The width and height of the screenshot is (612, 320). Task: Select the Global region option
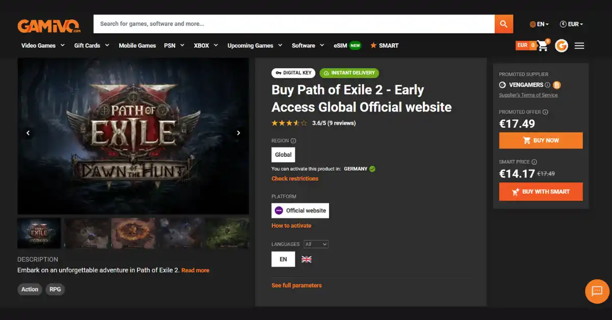point(283,155)
